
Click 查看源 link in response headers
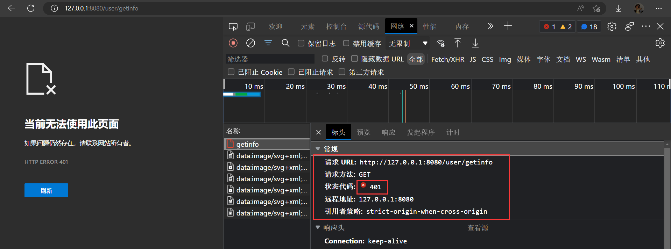click(x=478, y=228)
